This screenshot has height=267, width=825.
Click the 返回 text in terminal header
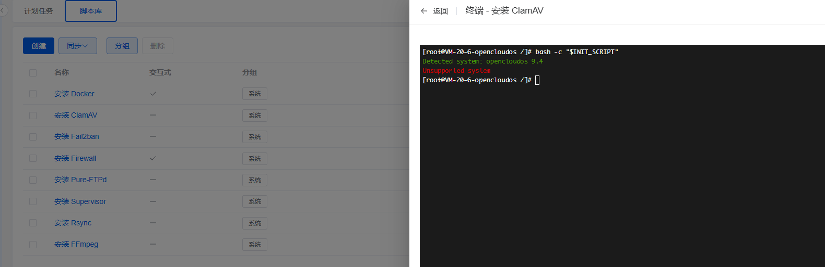441,11
